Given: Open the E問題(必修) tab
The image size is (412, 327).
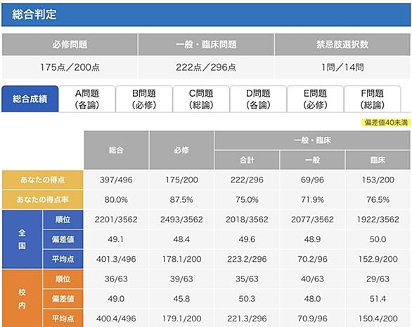Looking at the screenshot, I should tap(315, 99).
